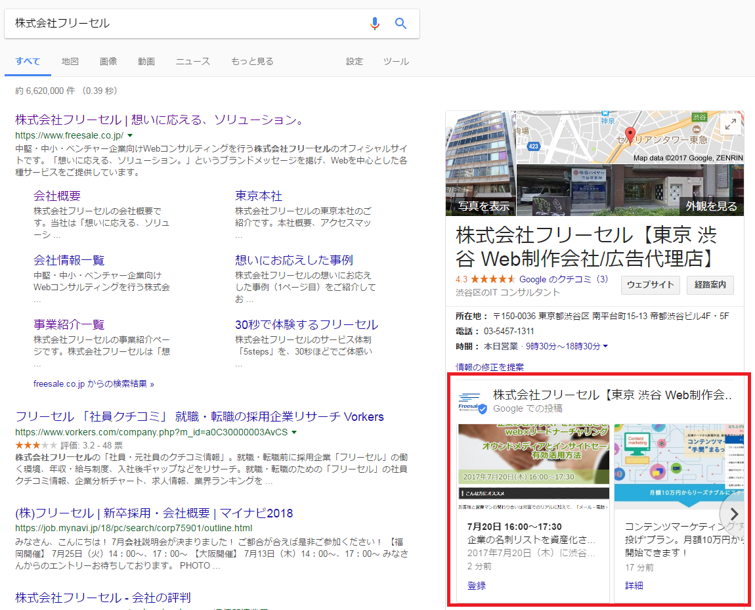Open the result 株式会社フリーセル | 想いに応える、ソリューション。
The width and height of the screenshot is (755, 610).
click(160, 120)
